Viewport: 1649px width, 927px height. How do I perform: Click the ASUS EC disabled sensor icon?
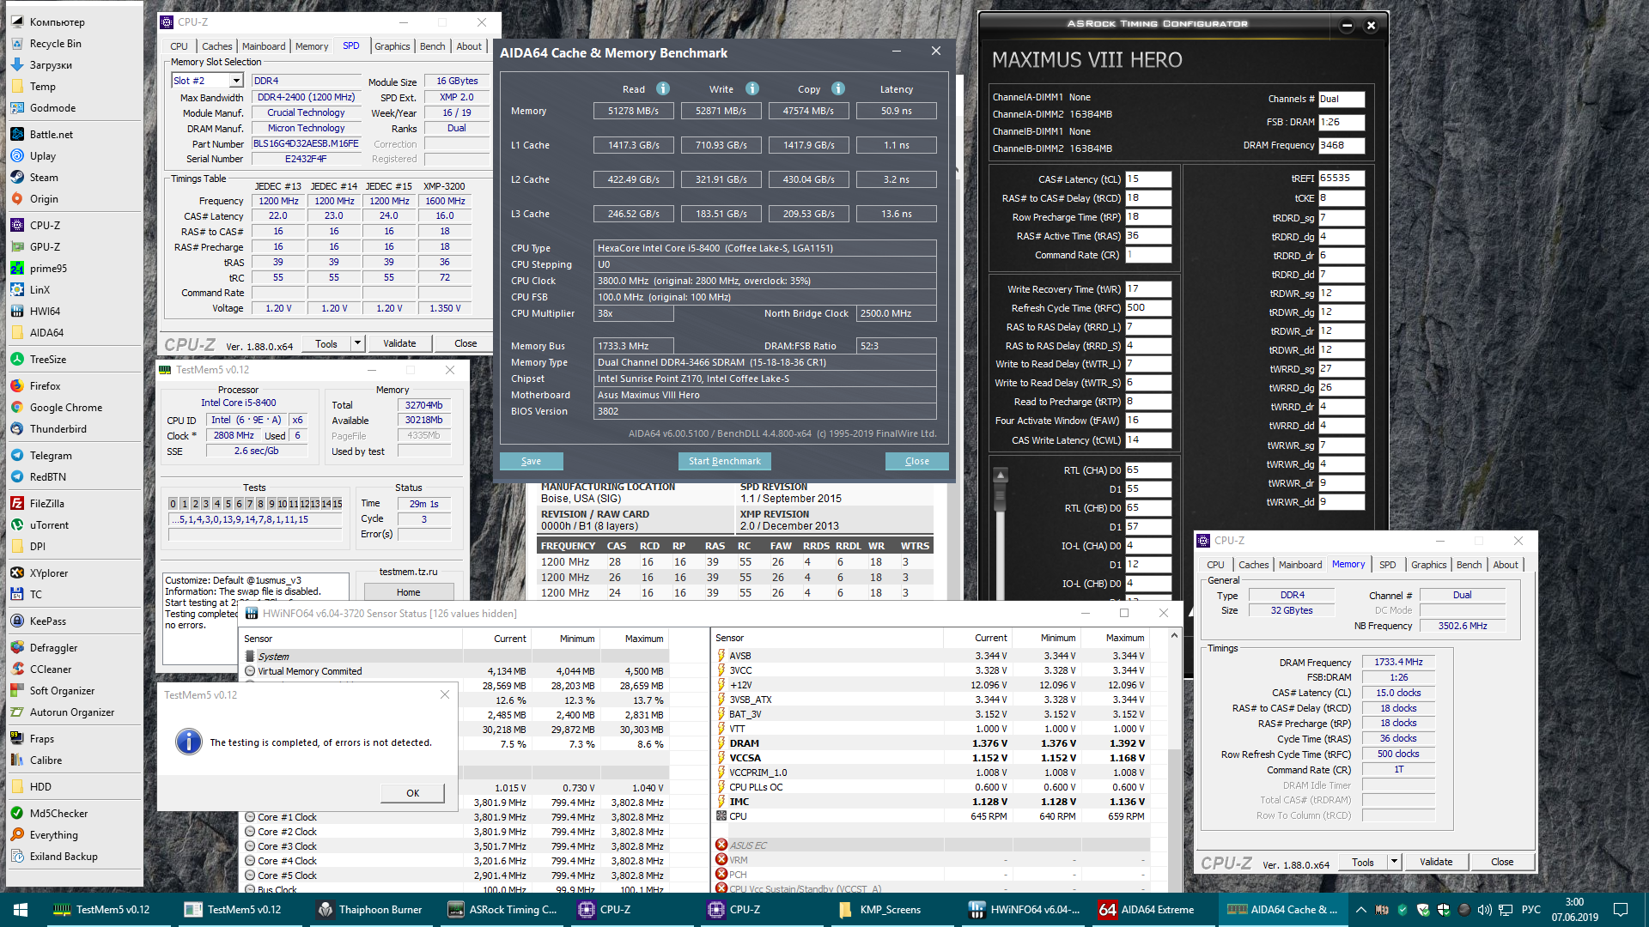click(x=721, y=845)
